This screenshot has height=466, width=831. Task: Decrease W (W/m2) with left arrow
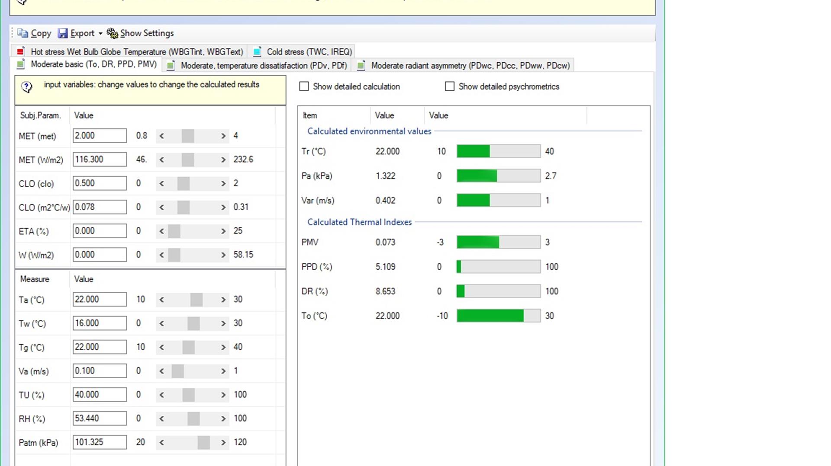(162, 255)
